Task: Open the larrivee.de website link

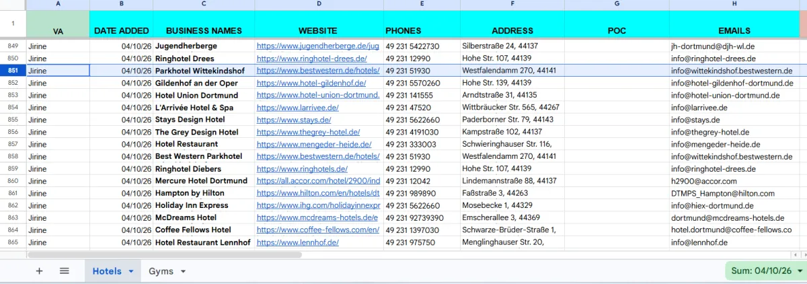Action: tap(298, 108)
